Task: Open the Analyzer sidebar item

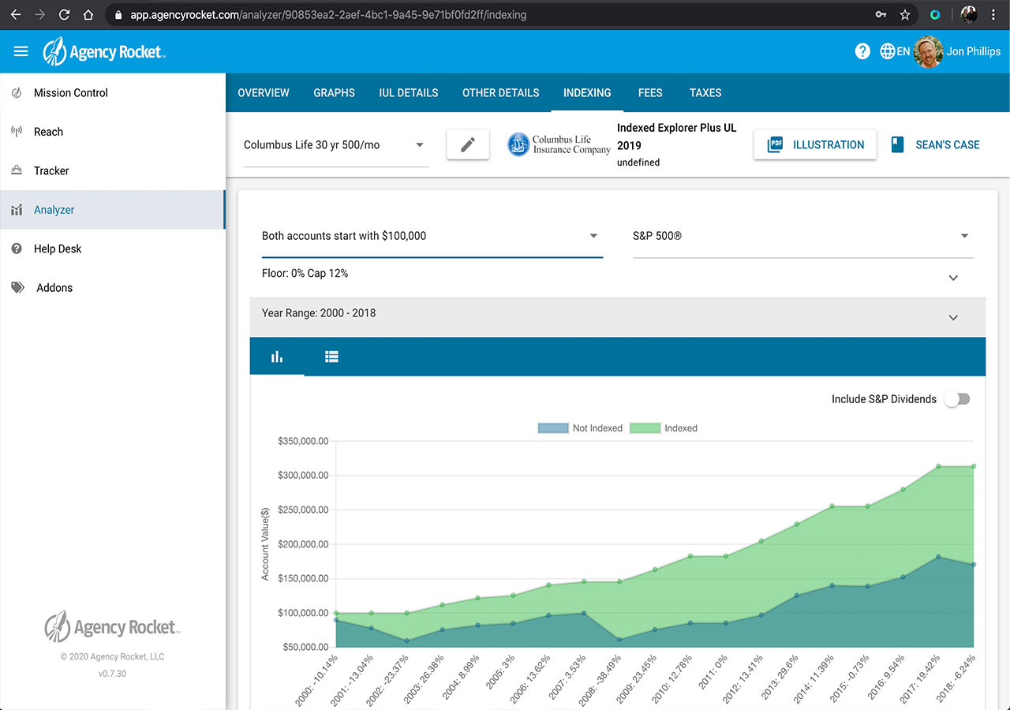Action: click(113, 210)
